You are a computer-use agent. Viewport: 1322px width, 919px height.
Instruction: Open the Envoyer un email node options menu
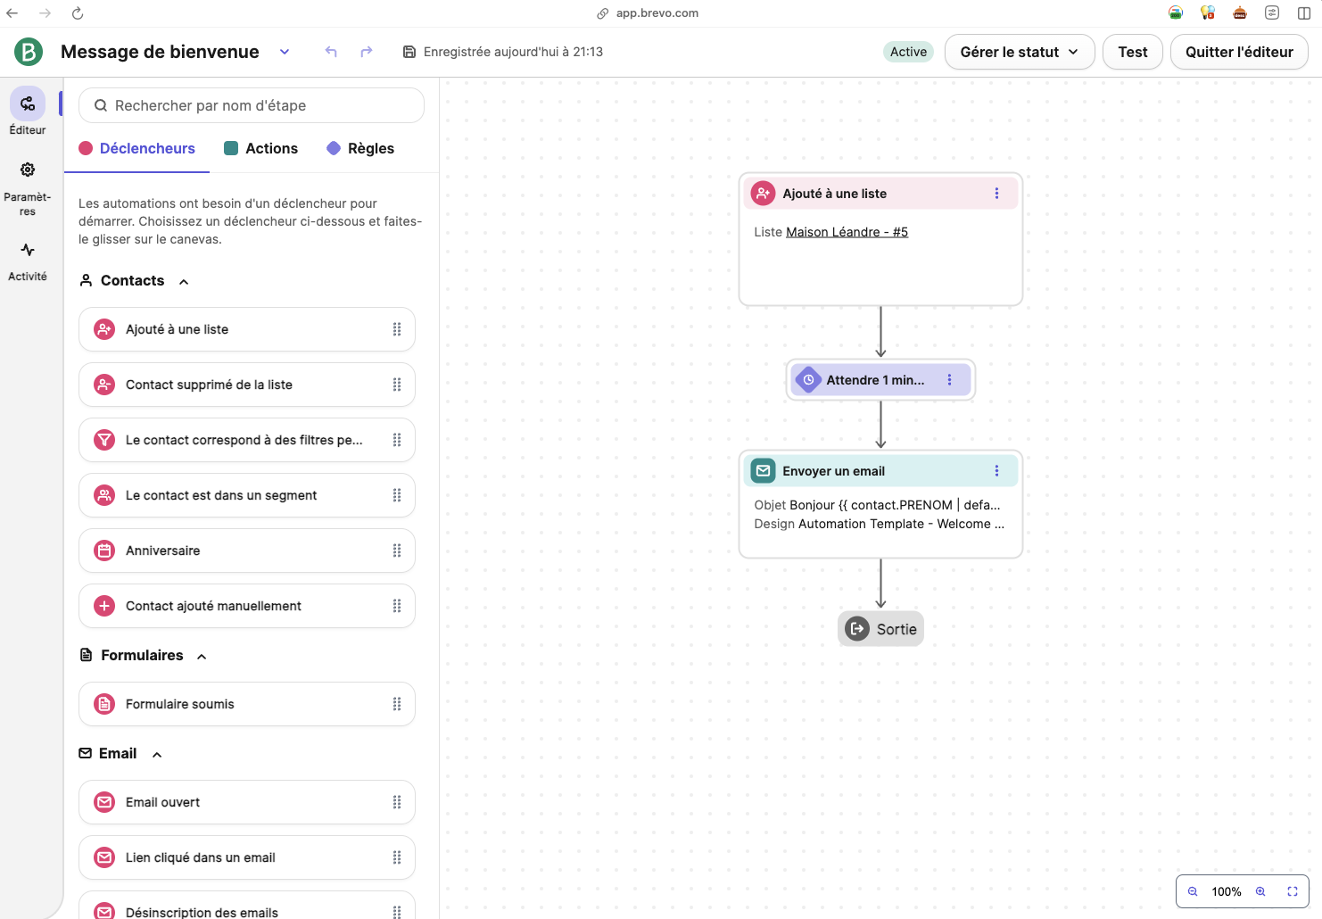coord(996,471)
